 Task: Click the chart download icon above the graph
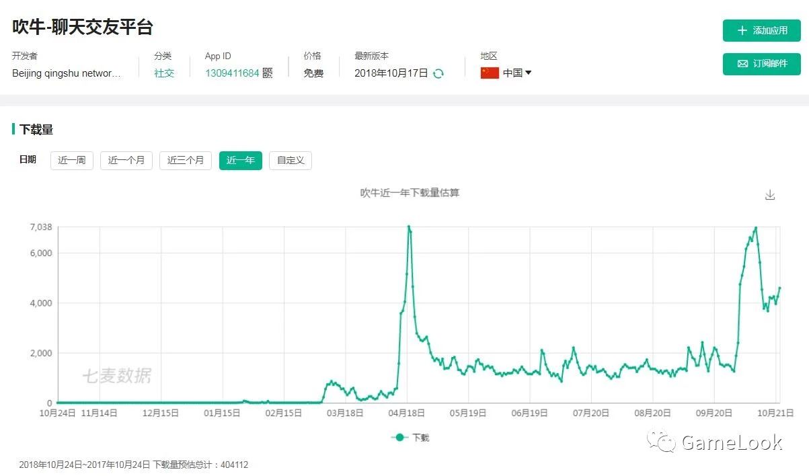coord(770,194)
